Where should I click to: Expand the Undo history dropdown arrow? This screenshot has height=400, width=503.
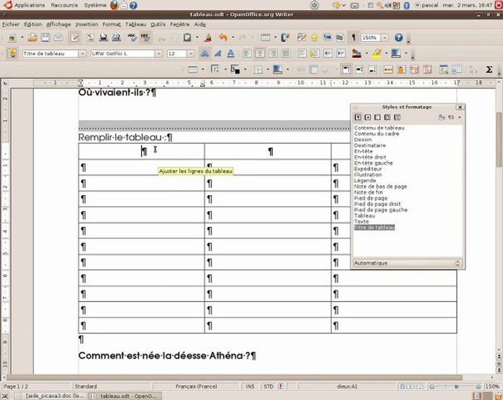point(233,38)
